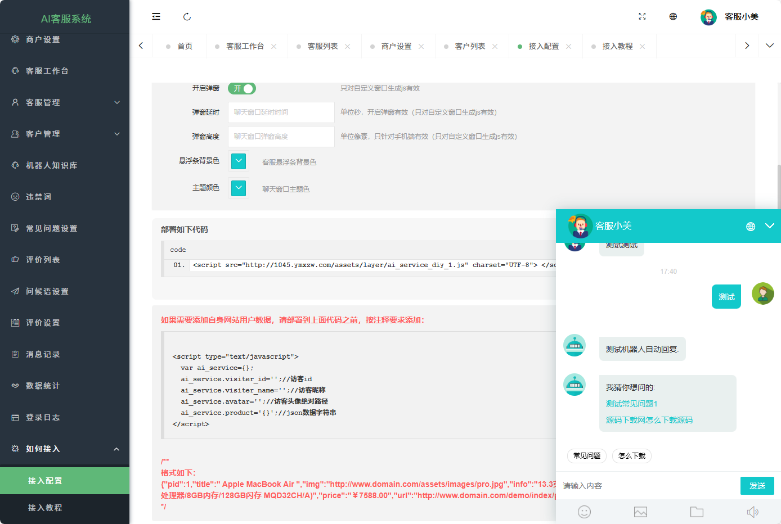This screenshot has height=524, width=781.
Task: Click the 登录日志 sidebar icon
Action: pyautogui.click(x=15, y=417)
